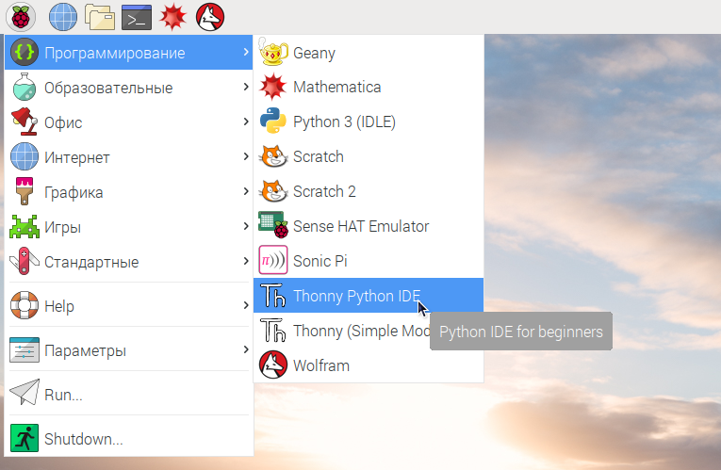Expand the Игры submenu arrow

(246, 226)
